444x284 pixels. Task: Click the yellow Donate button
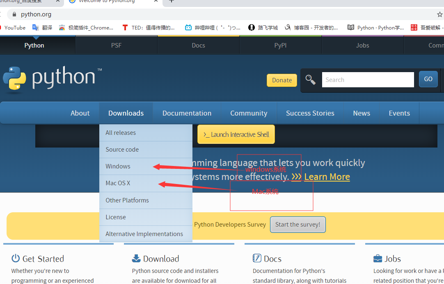tap(282, 80)
